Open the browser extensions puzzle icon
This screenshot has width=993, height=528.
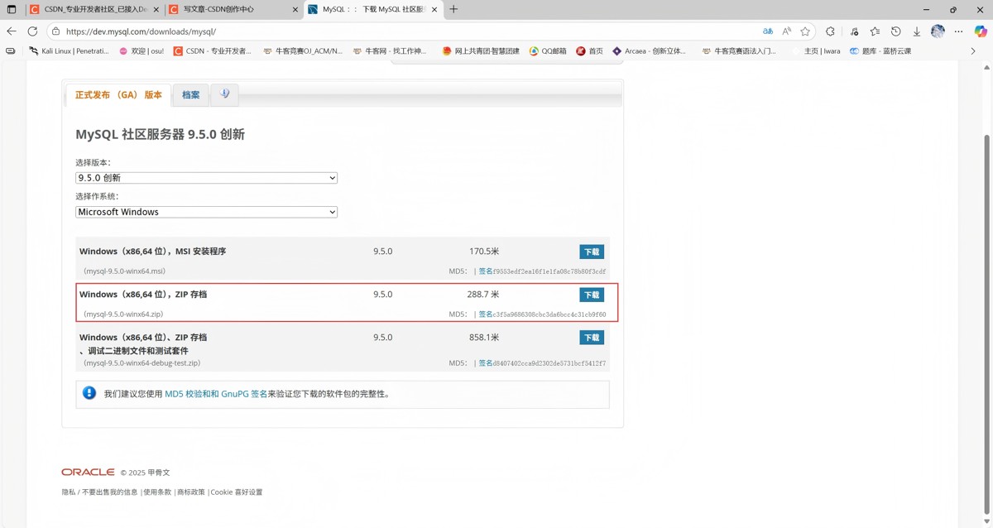[831, 31]
